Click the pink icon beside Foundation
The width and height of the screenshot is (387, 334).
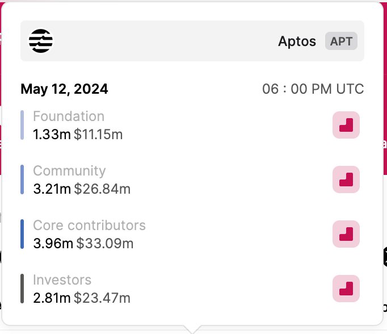pos(346,125)
